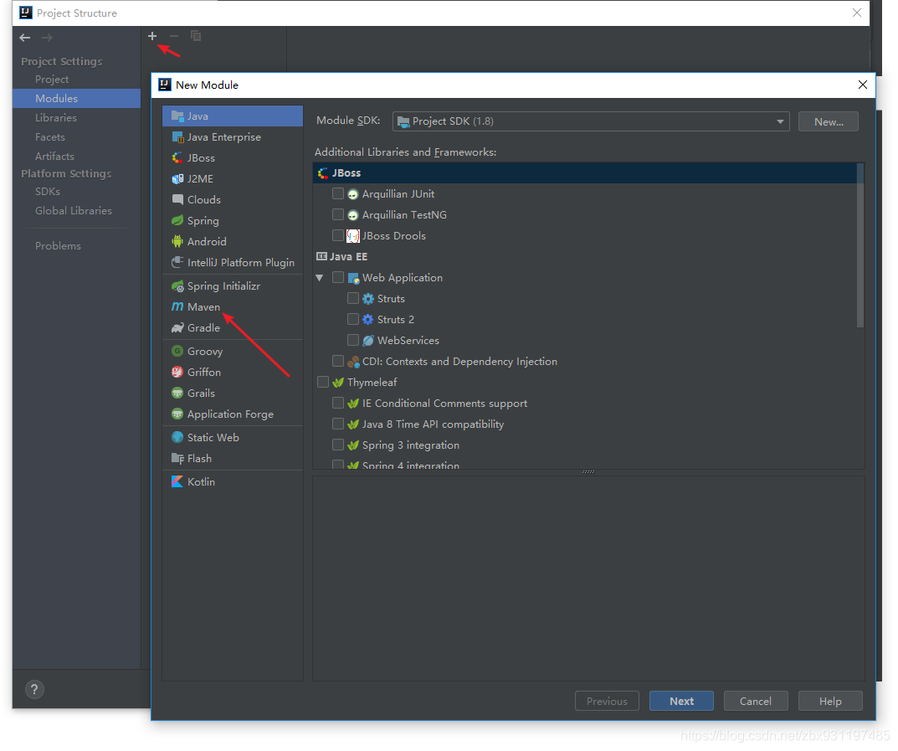Collapse the Web Application tree node
The image size is (898, 751).
(x=320, y=278)
